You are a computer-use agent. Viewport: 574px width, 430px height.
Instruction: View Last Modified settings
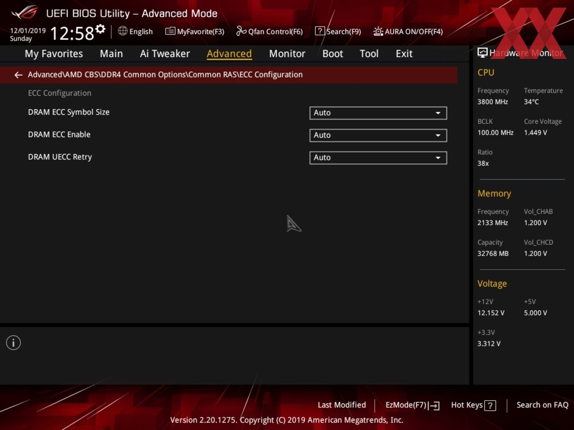[342, 405]
